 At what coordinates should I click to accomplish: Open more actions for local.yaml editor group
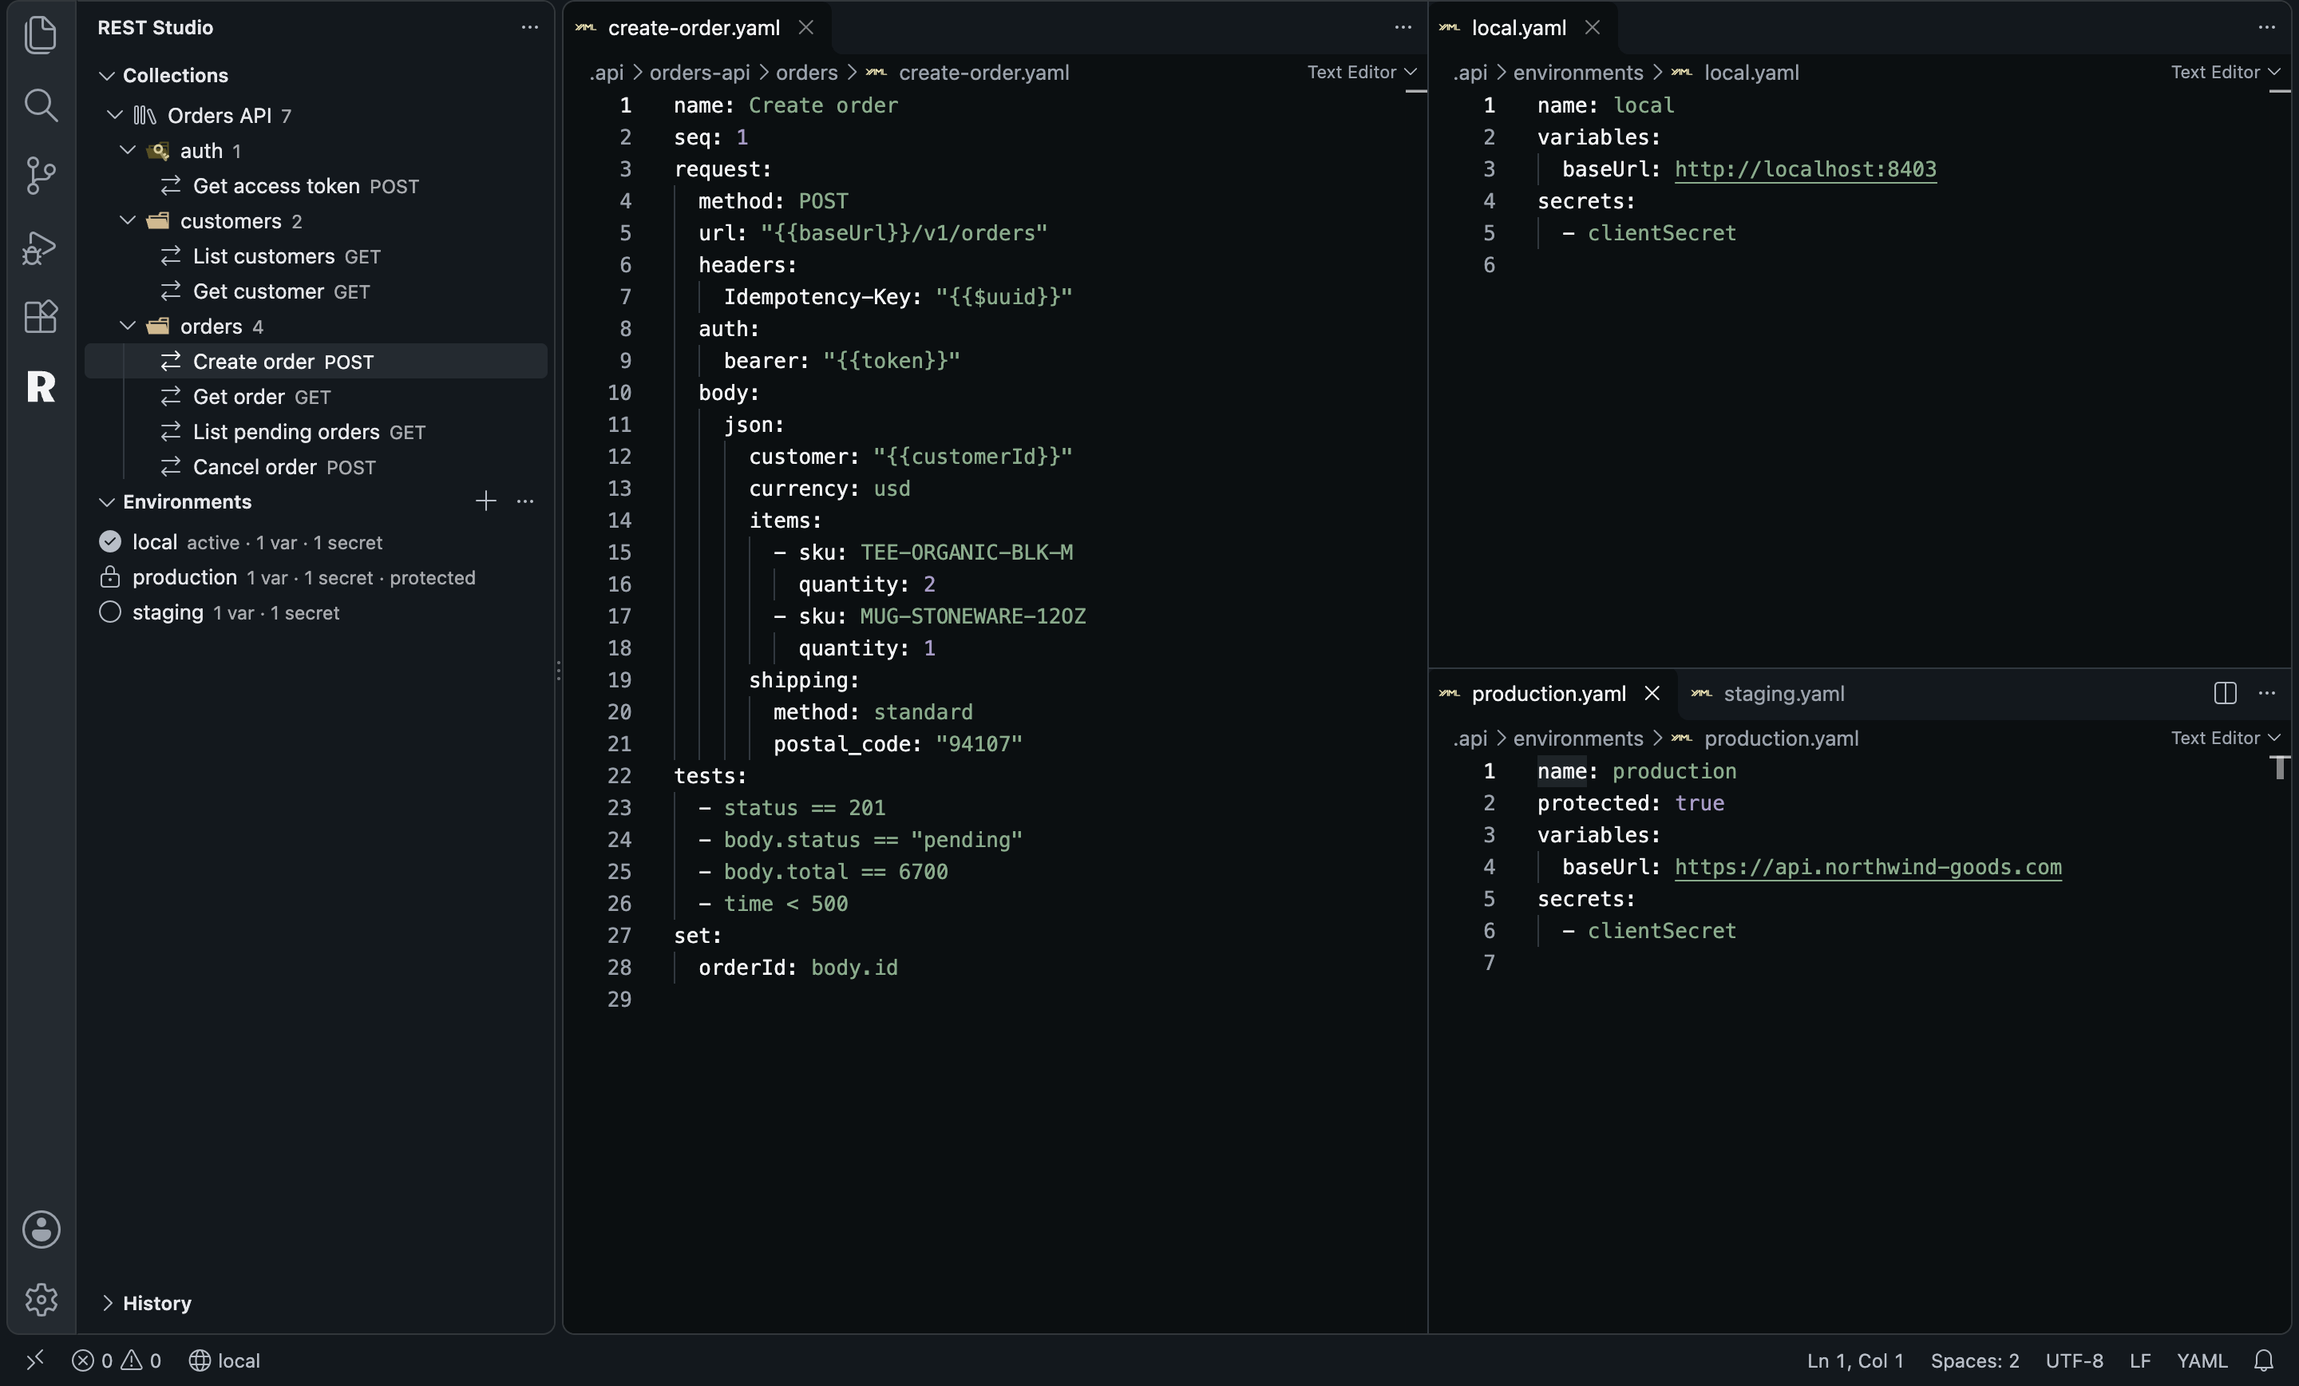[2266, 27]
